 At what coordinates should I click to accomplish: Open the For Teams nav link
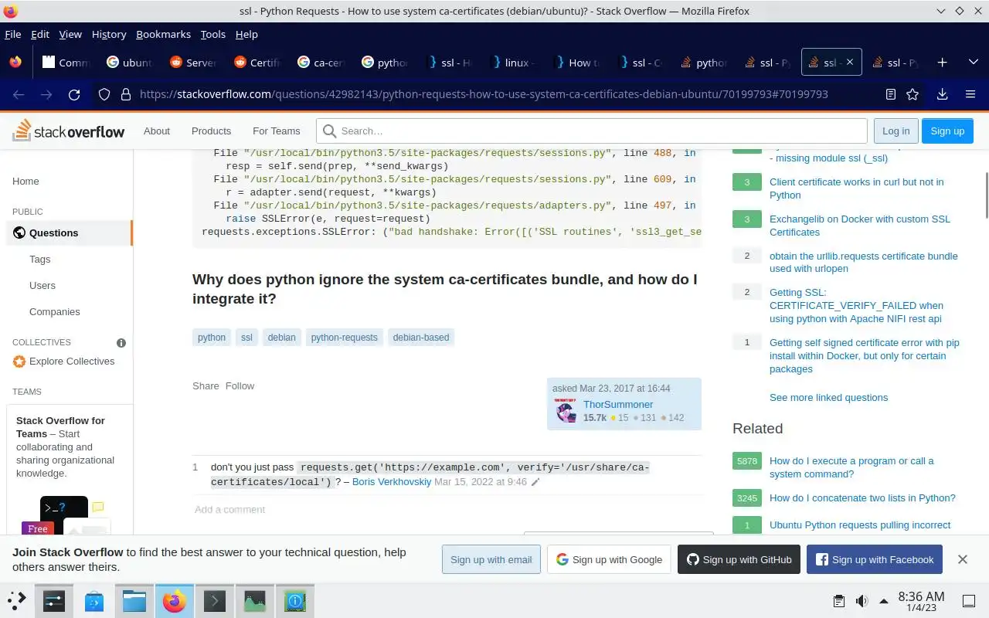pyautogui.click(x=277, y=131)
